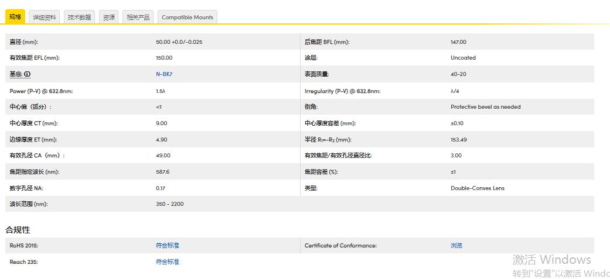Click the 有效焦距 EFL value 150.00
The height and width of the screenshot is (279, 610).
(164, 58)
